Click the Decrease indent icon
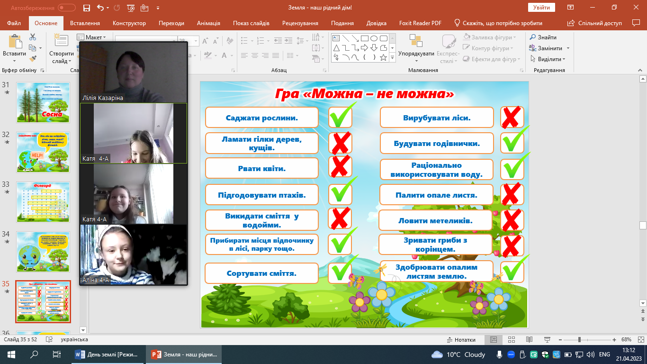The width and height of the screenshot is (647, 364). pos(279,41)
